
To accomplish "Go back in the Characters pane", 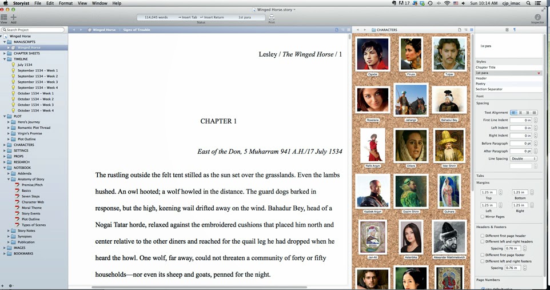I will pos(357,30).
